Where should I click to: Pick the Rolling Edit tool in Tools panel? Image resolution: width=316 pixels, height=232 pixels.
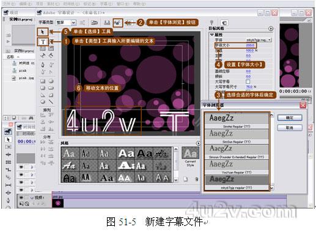(x=8, y=162)
